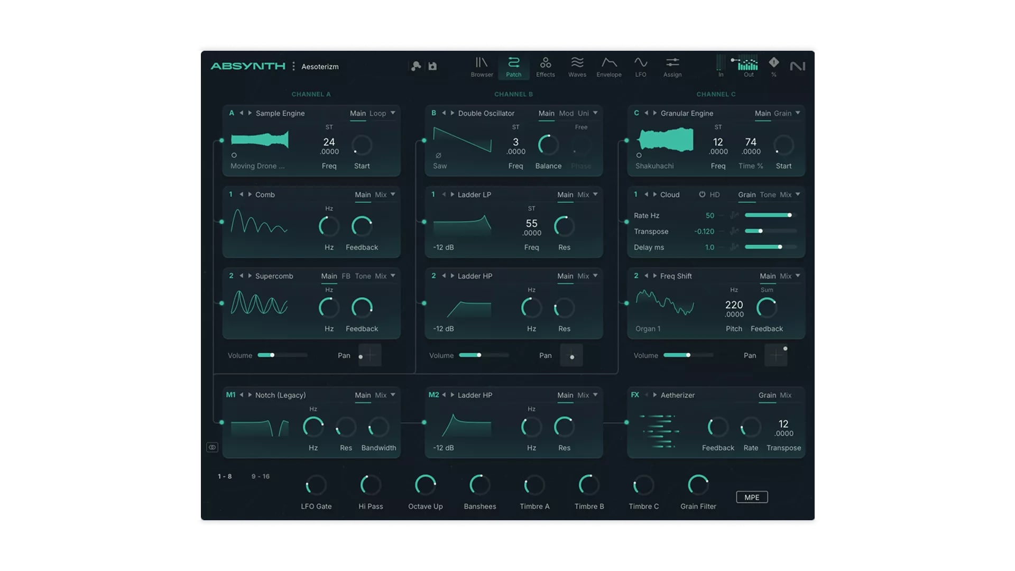Expand Sample Engine module dropdown arrow
This screenshot has height=571, width=1015.
click(393, 113)
